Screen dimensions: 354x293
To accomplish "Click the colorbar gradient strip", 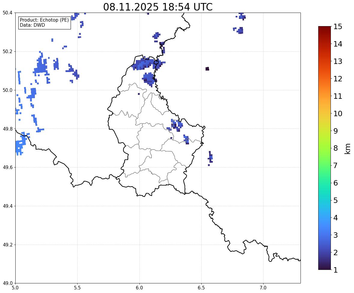I will 325,148.
